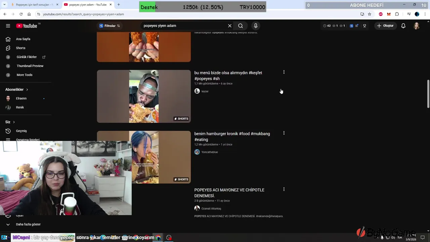This screenshot has width=430, height=242.
Task: Expand Daha fazla göster in sidebar
Action: pos(28,225)
